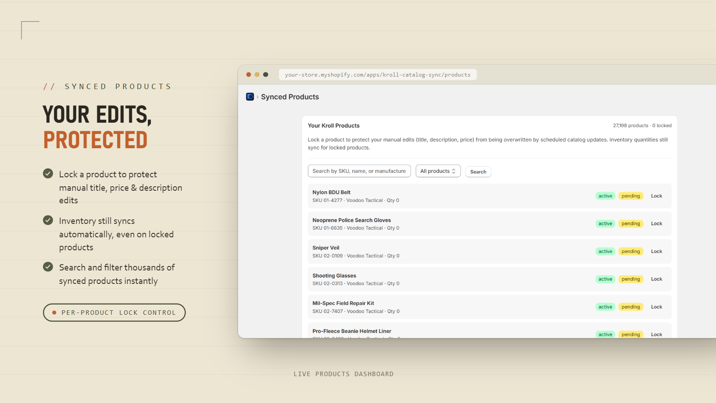716x403 pixels.
Task: Click the SKU 02-7407 details line
Action: coord(356,312)
